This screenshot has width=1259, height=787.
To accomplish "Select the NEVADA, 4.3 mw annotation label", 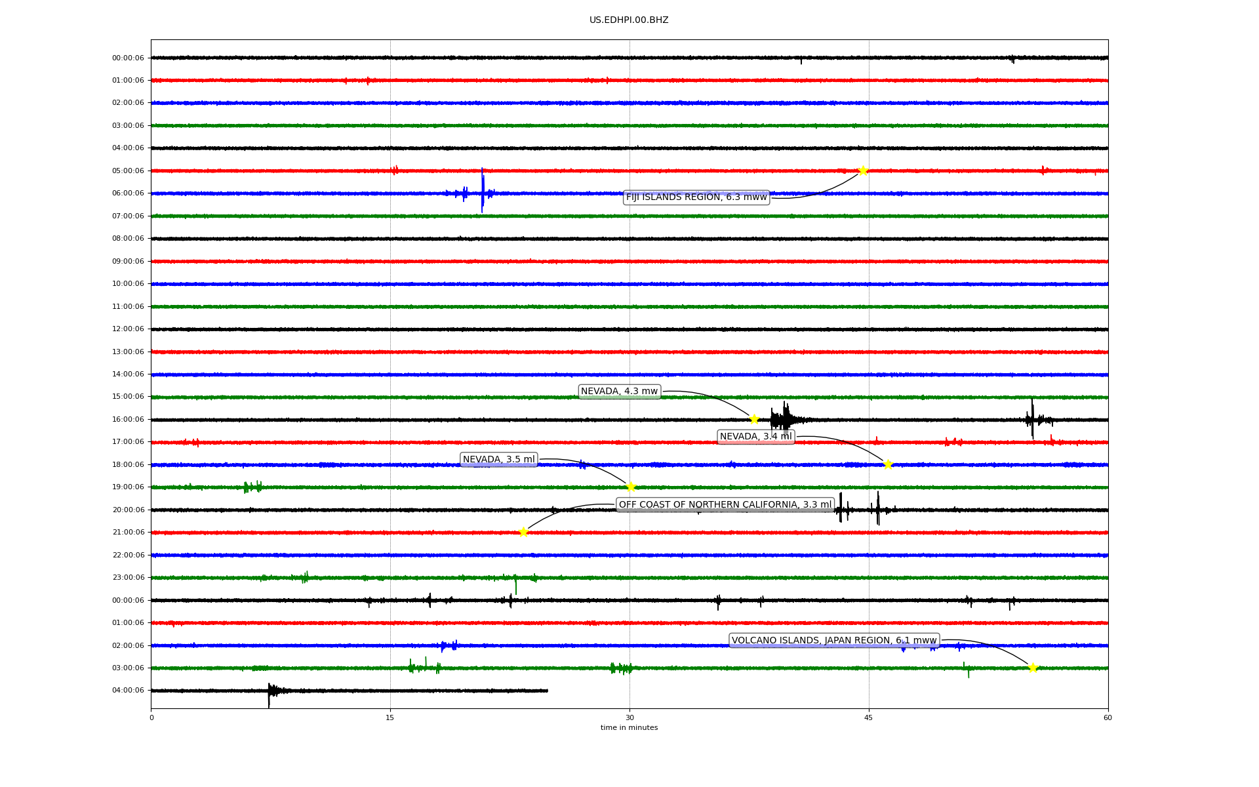I will [619, 392].
